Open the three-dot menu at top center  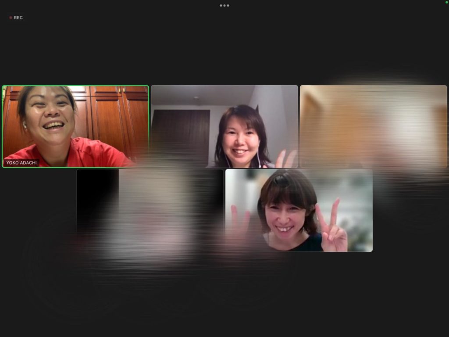tap(224, 6)
